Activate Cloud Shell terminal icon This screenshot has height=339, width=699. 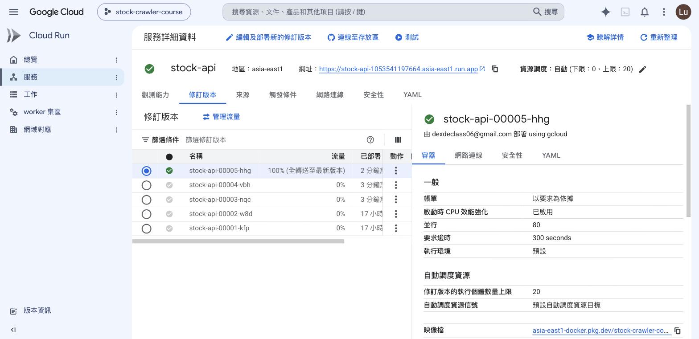[625, 12]
